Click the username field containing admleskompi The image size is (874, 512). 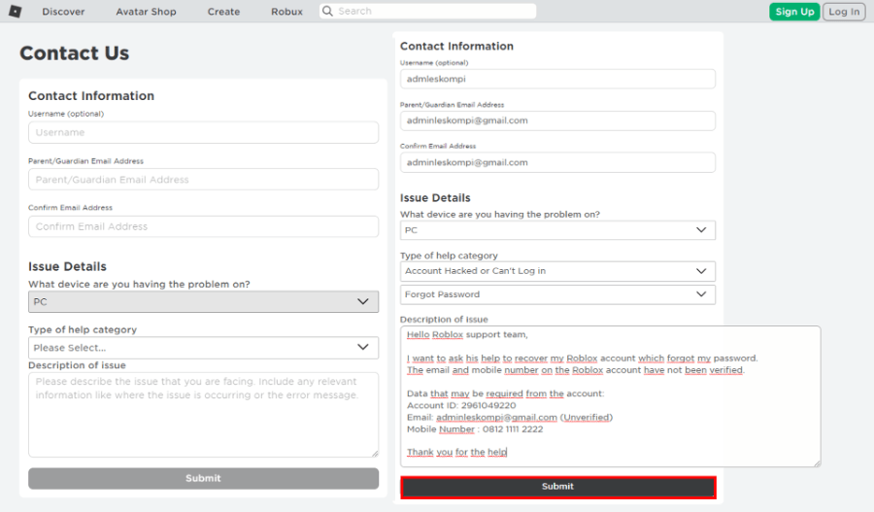[x=557, y=80]
